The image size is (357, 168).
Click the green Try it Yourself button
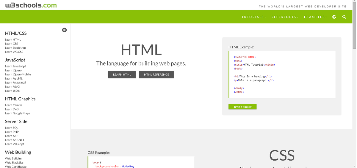pyautogui.click(x=242, y=107)
